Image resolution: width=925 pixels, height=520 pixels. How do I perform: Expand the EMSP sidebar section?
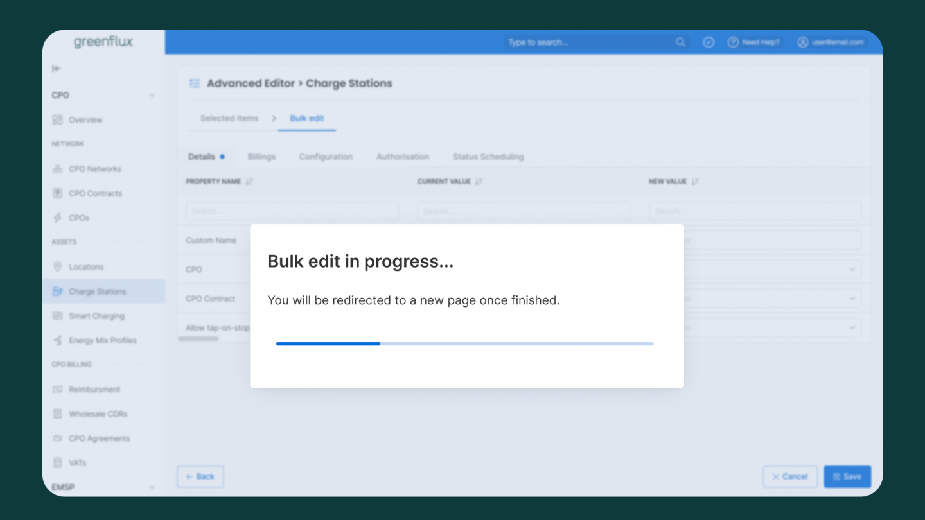(152, 487)
